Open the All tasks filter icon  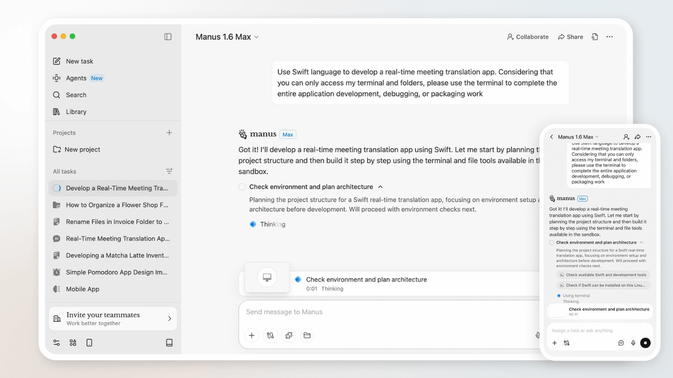pos(169,171)
